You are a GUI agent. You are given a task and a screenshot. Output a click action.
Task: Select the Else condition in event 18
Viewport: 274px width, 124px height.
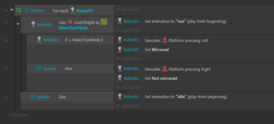[62, 97]
